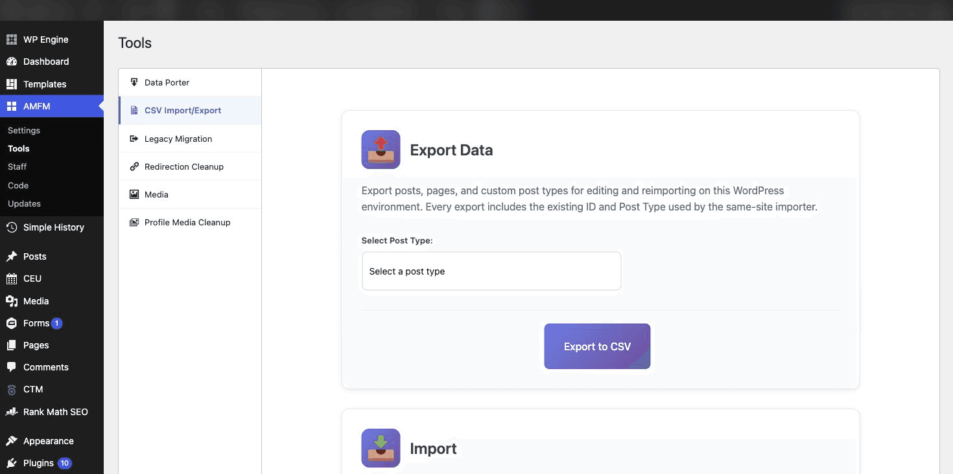The height and width of the screenshot is (474, 953).
Task: Click the Pages sidebar icon
Action: coord(12,345)
